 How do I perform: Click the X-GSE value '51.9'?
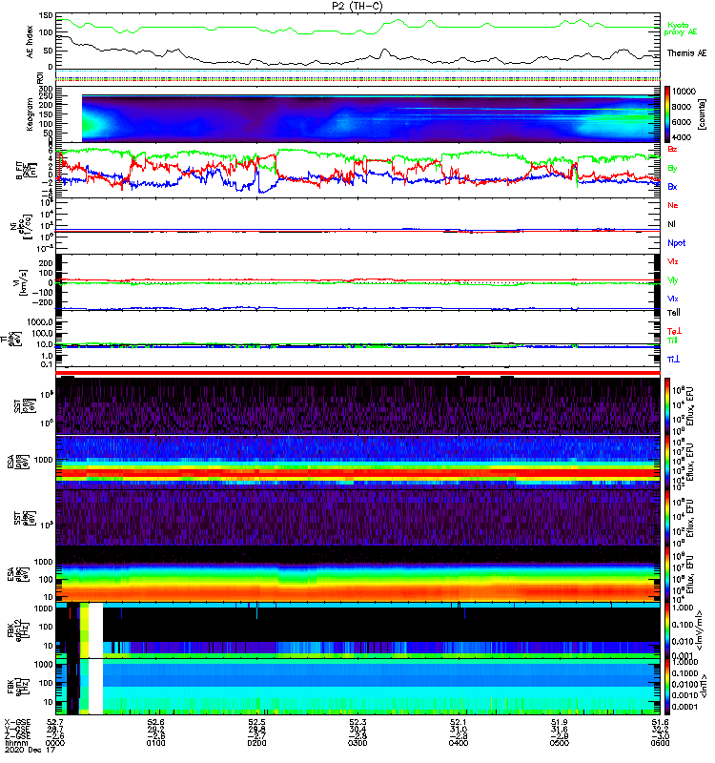(560, 722)
